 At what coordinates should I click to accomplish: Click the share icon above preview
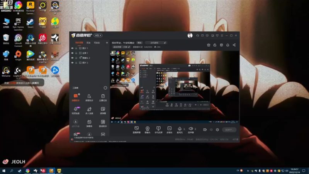click(x=234, y=45)
